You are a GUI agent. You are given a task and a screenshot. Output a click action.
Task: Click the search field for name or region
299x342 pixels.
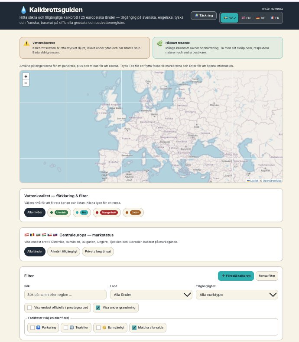coord(65,295)
